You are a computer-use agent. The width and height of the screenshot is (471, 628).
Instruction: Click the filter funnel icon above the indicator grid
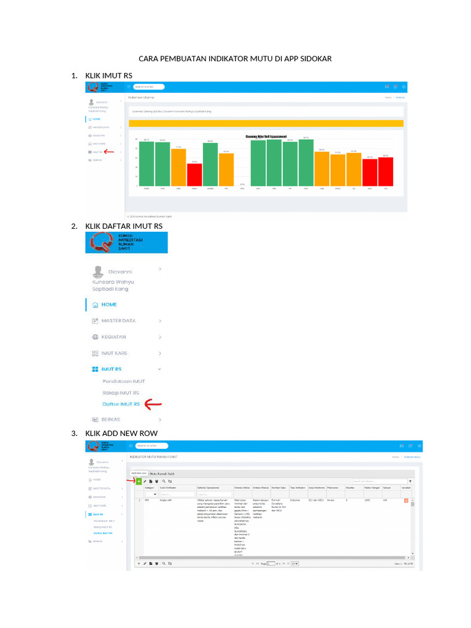410,481
